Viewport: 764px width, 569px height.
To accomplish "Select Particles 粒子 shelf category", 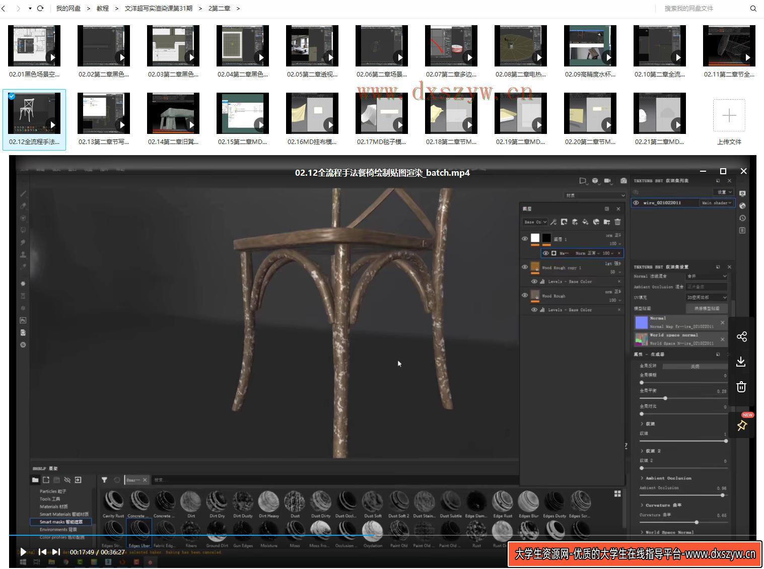I will point(53,491).
